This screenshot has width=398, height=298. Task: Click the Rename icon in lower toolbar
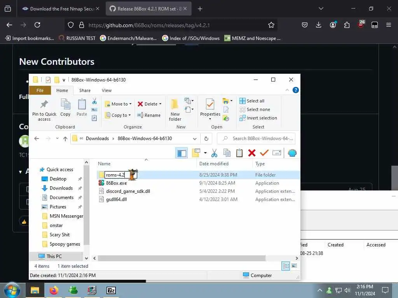click(x=277, y=153)
